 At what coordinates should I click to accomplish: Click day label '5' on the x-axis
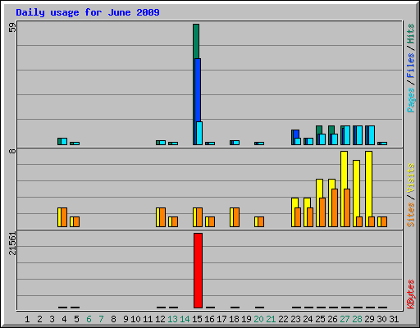coord(76,319)
